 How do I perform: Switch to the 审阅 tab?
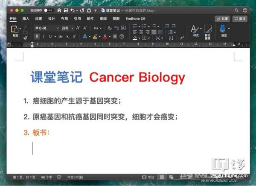(103, 19)
